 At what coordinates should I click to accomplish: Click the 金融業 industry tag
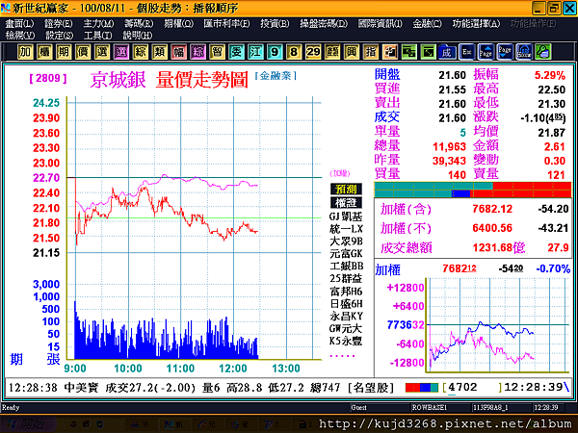point(276,76)
